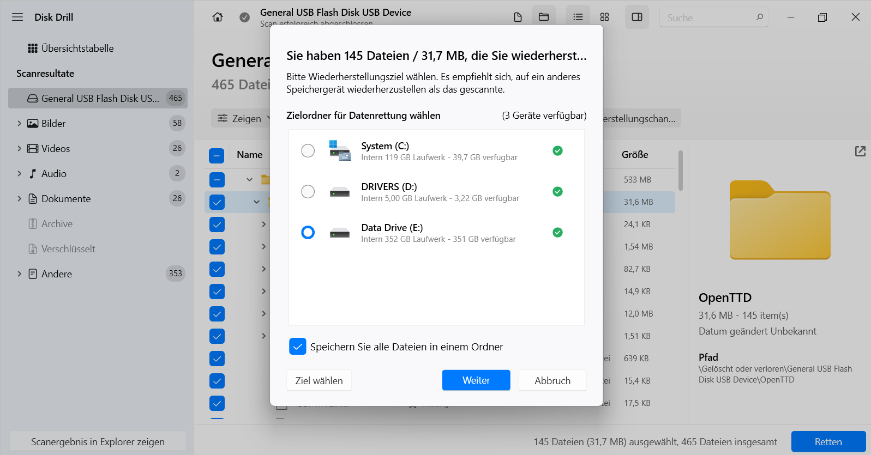Open Audio category
This screenshot has width=871, height=455.
click(x=54, y=174)
